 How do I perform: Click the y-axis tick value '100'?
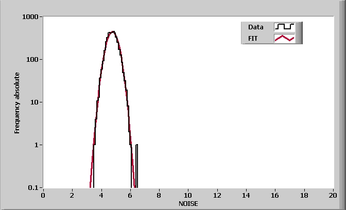32,60
